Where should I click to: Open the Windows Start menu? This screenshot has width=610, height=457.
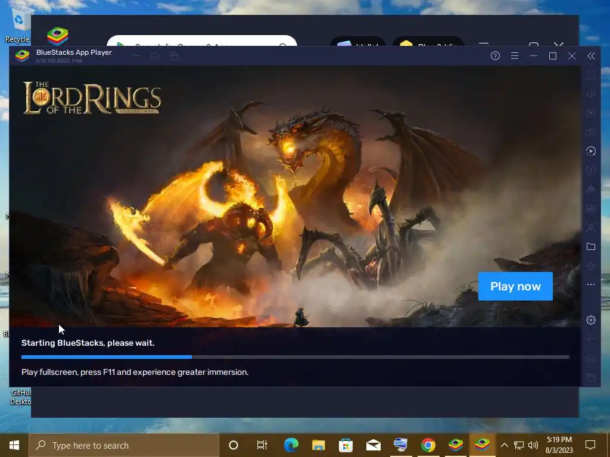point(14,445)
